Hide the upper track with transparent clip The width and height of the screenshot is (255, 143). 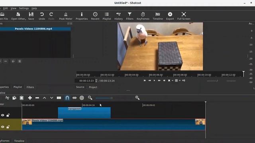click(x=3, y=115)
